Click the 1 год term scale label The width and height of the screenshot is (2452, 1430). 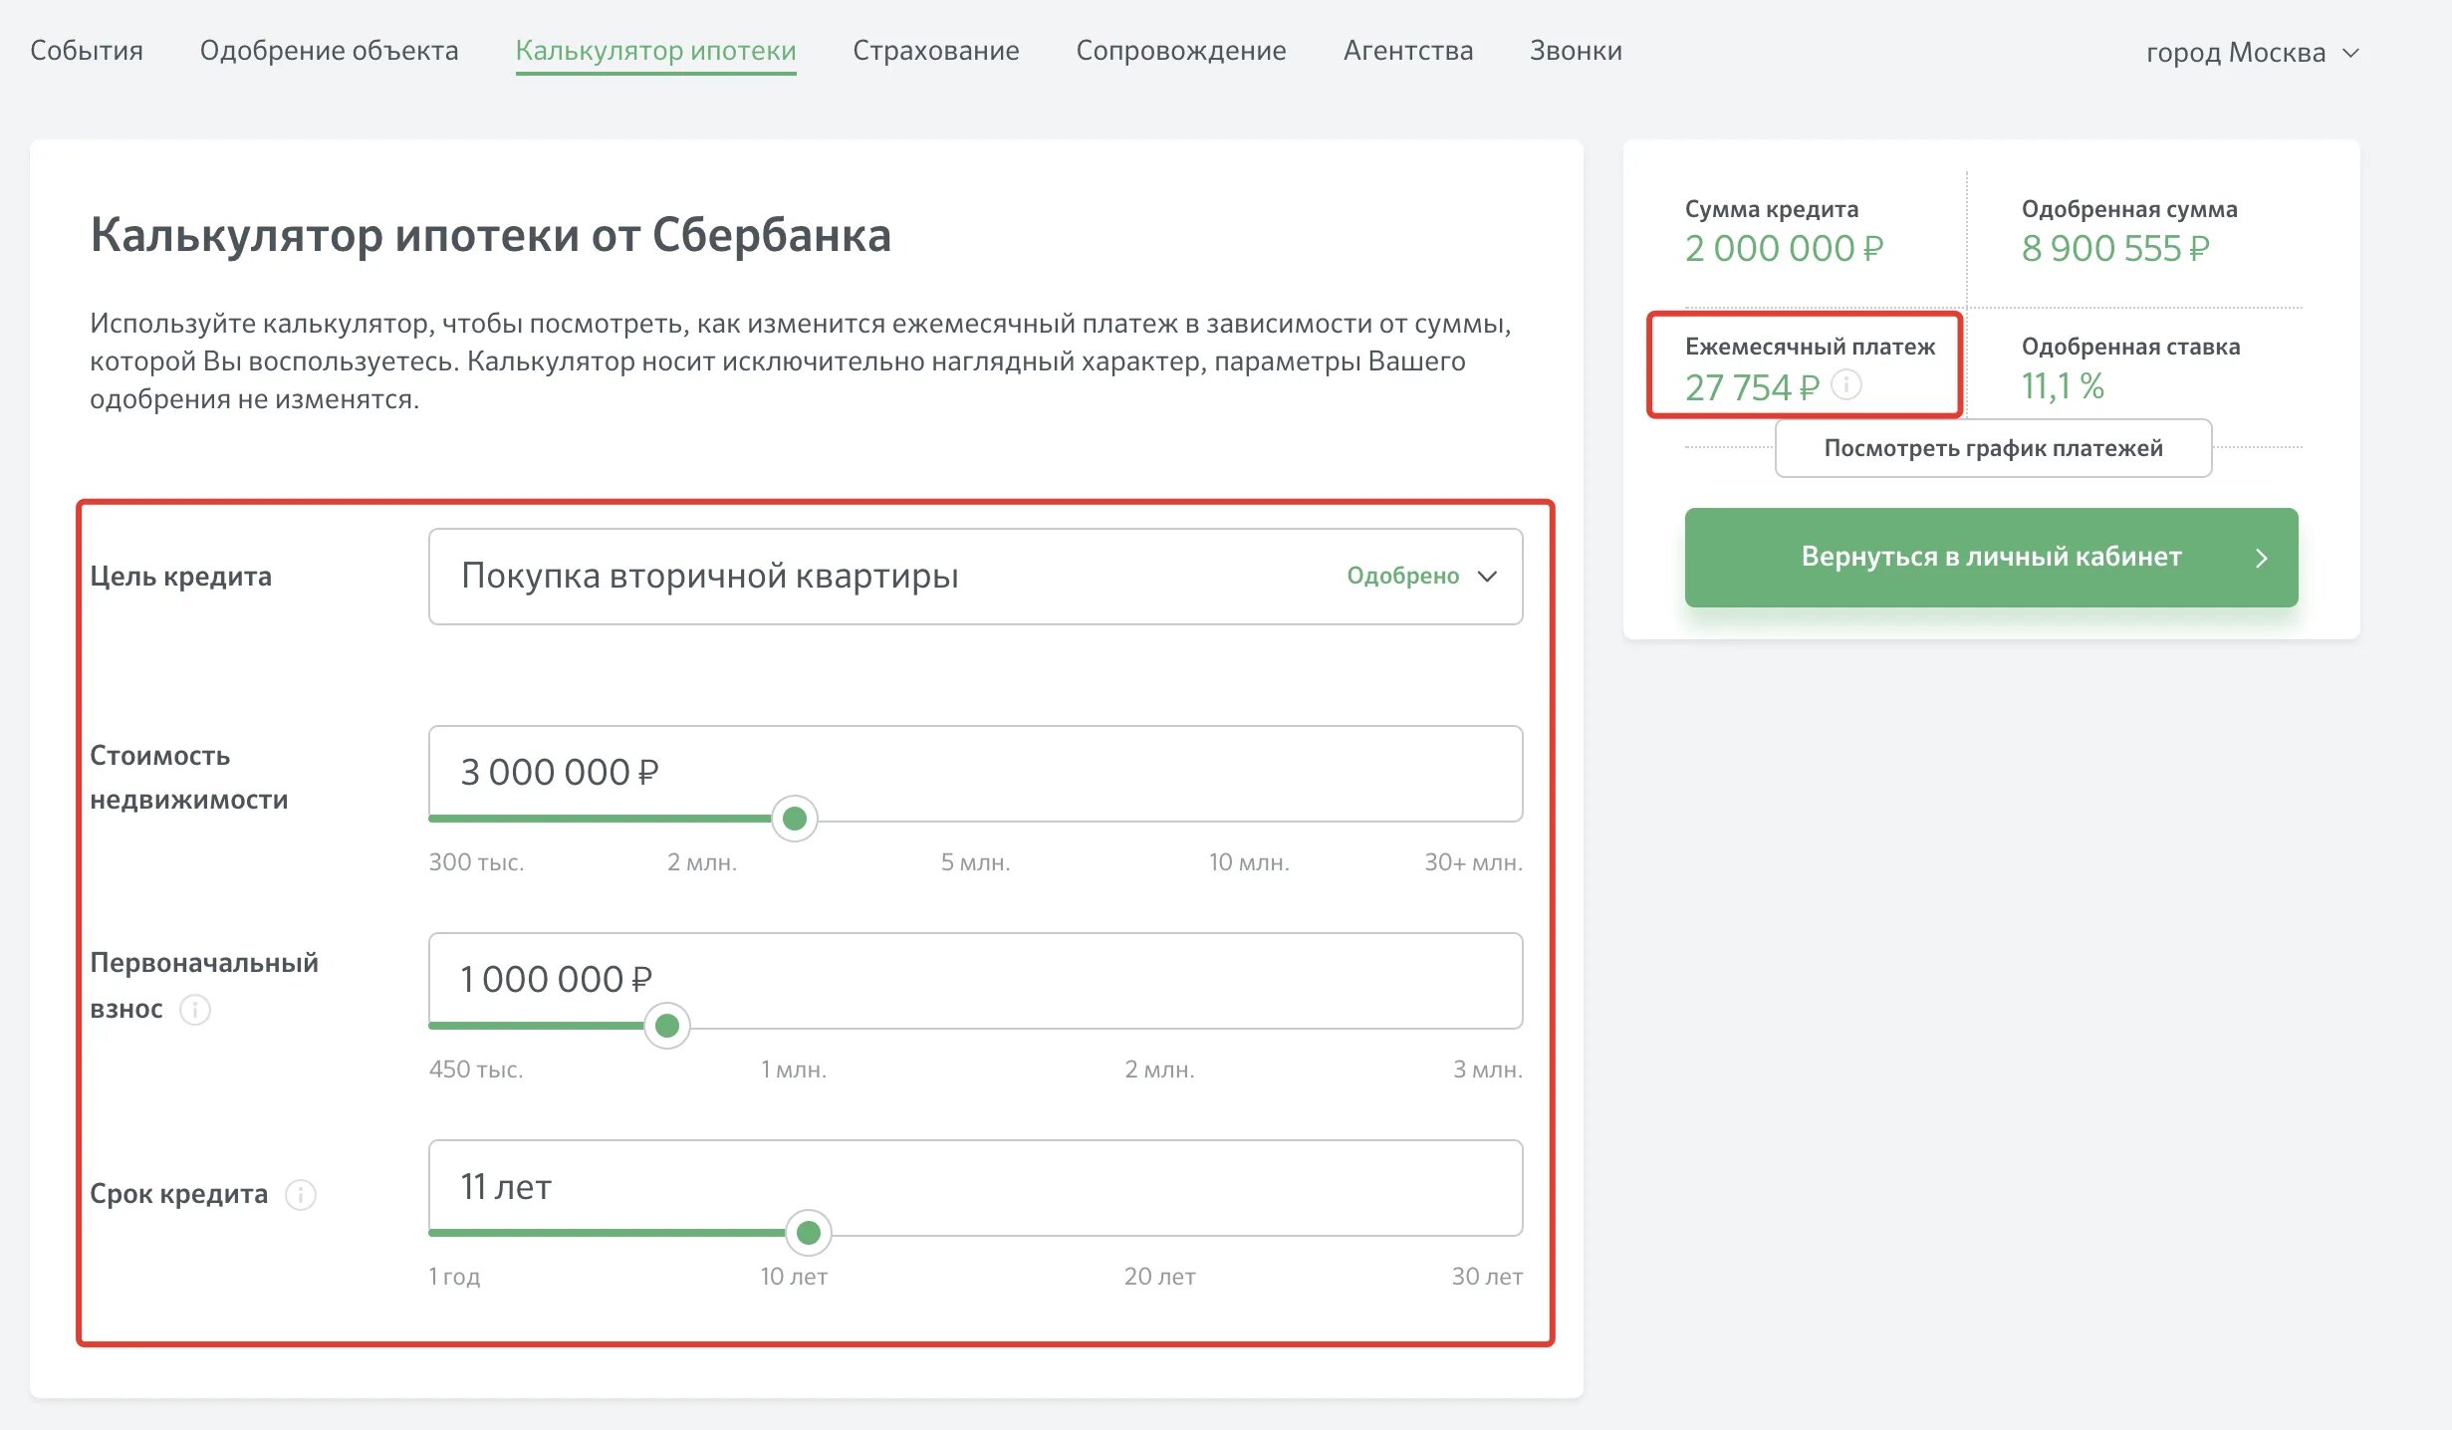tap(454, 1277)
